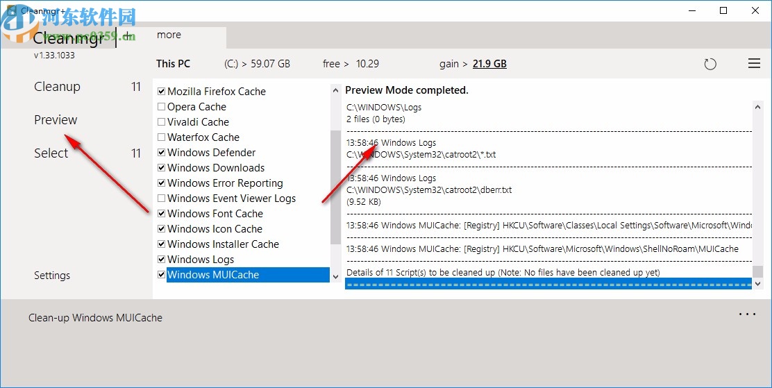Click the refresh circular arrow icon
772x388 pixels.
point(710,64)
